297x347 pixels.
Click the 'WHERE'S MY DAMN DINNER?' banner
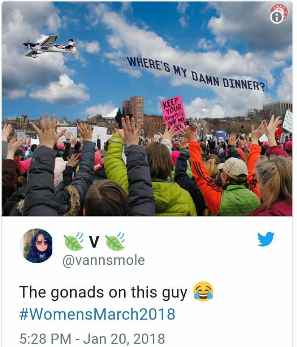click(x=197, y=74)
